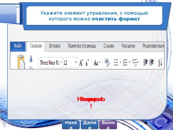Click the bulleted list icon
The width and height of the screenshot is (173, 130).
pos(116,63)
